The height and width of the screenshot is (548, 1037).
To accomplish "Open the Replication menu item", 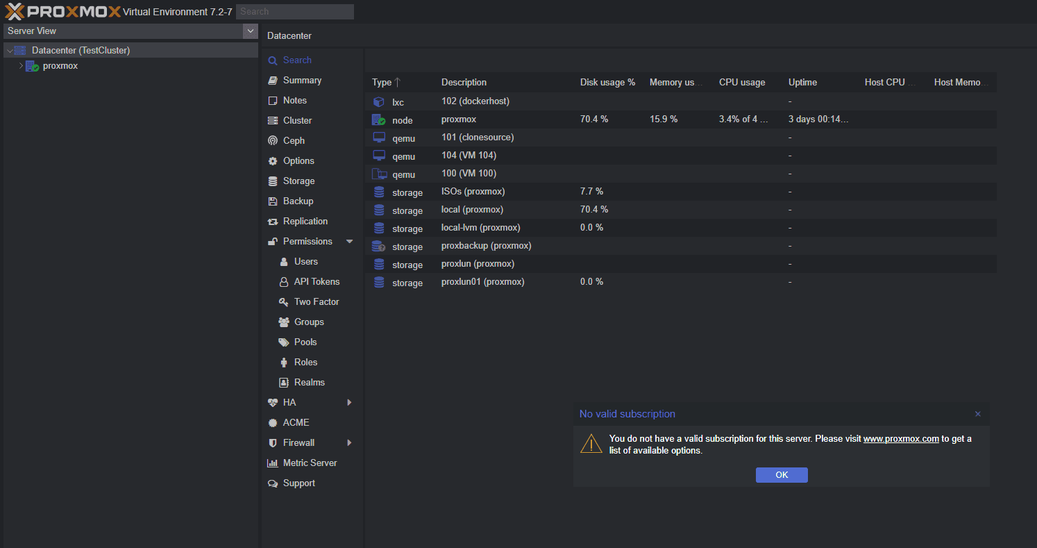I will (305, 222).
